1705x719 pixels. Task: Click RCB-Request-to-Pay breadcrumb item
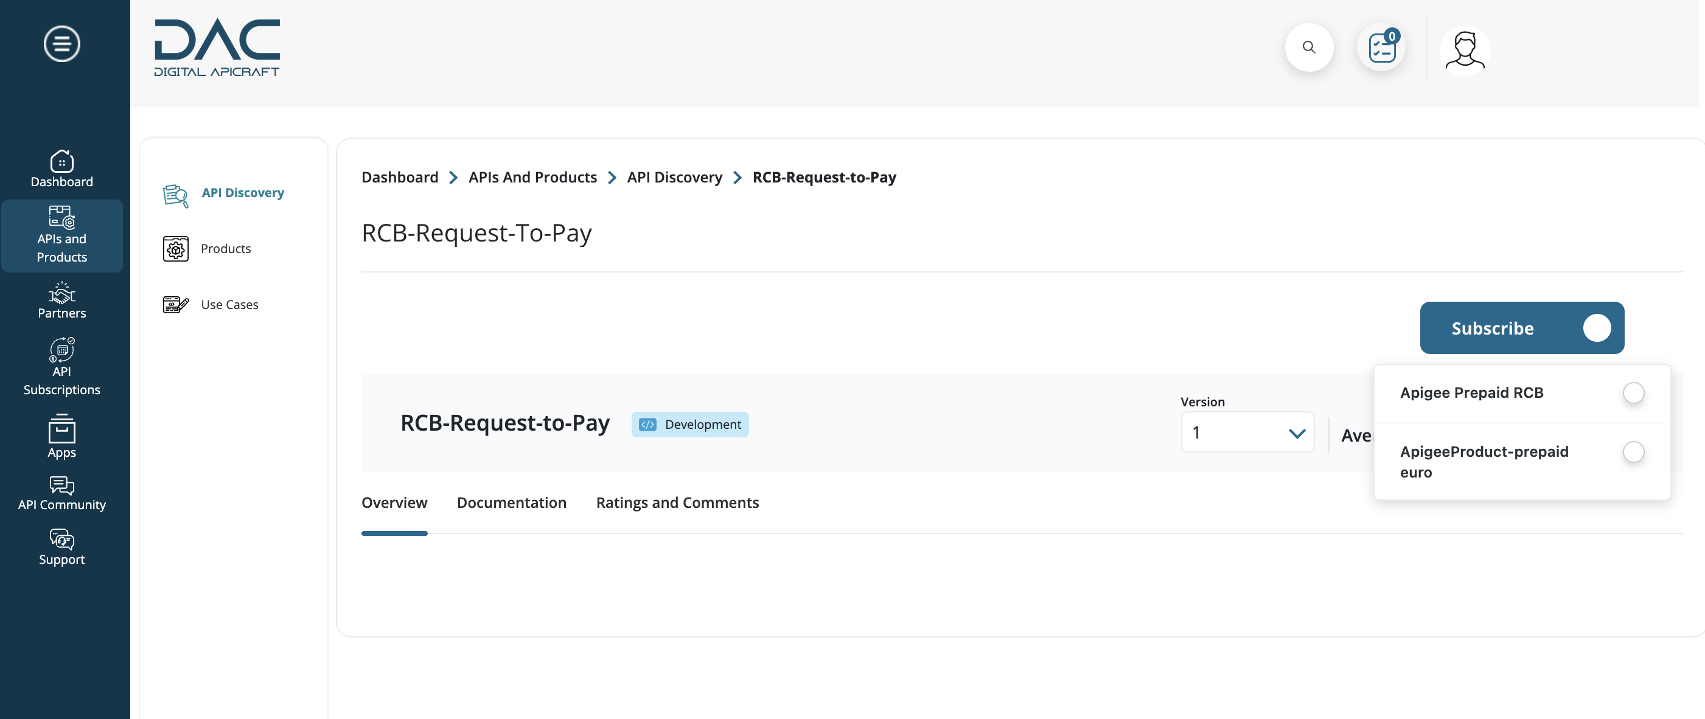[824, 177]
